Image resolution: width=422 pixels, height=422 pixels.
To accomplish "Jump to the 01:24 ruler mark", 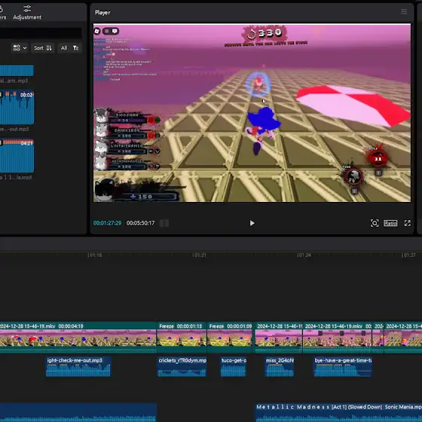I will (x=304, y=255).
